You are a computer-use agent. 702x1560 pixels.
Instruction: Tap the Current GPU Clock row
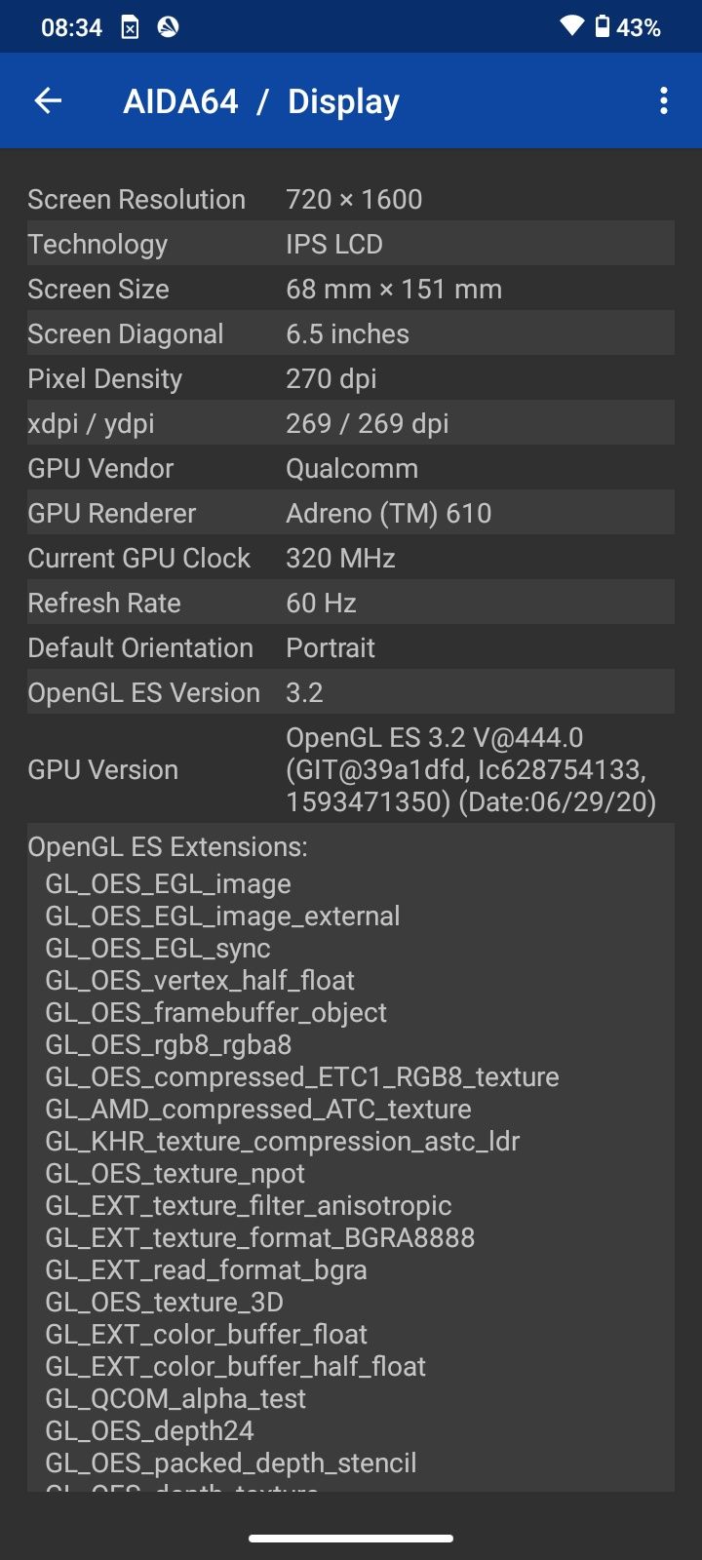tap(351, 558)
